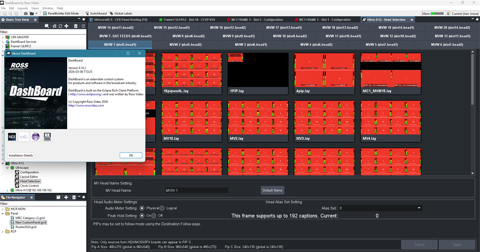Open the File menu
The height and width of the screenshot is (252, 480).
pos(4,8)
